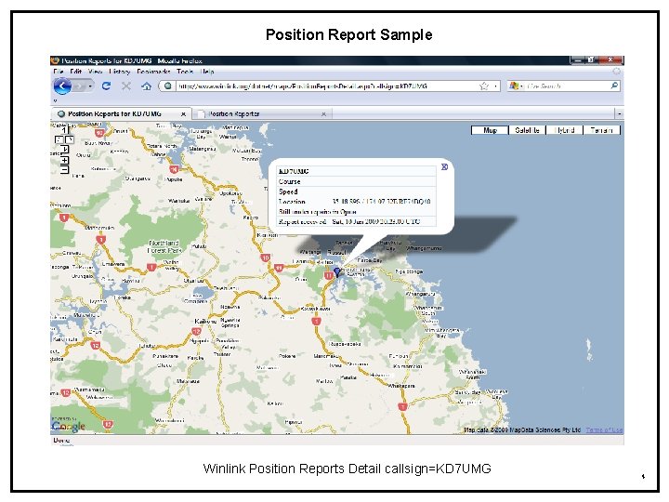669x502 pixels.
Task: Open the Bookmarks menu
Action: click(x=153, y=72)
